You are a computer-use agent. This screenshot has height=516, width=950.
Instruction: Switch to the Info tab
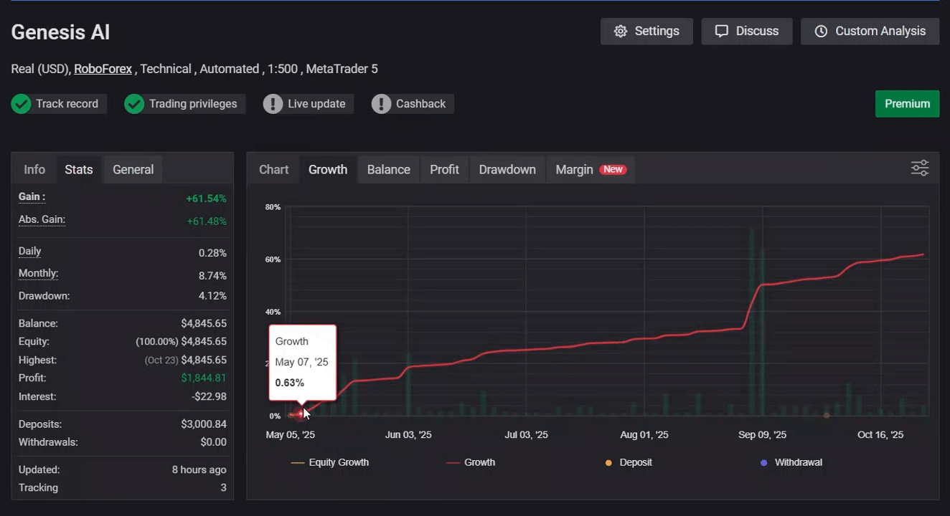point(34,170)
